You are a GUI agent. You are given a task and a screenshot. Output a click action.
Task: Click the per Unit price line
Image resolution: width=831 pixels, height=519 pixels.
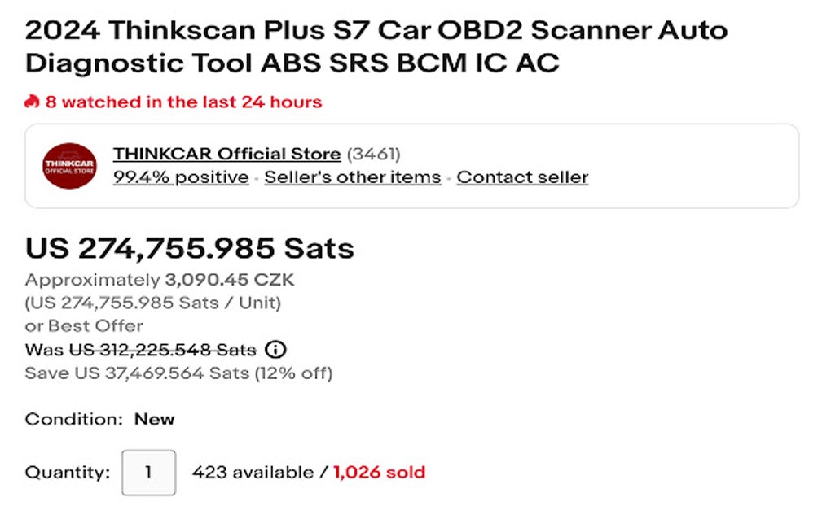point(153,303)
